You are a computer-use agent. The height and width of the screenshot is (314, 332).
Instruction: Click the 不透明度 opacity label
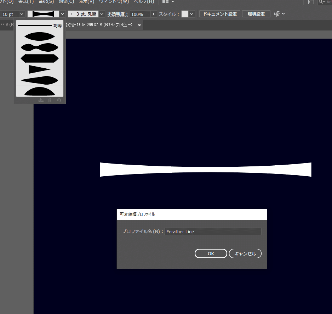click(118, 14)
